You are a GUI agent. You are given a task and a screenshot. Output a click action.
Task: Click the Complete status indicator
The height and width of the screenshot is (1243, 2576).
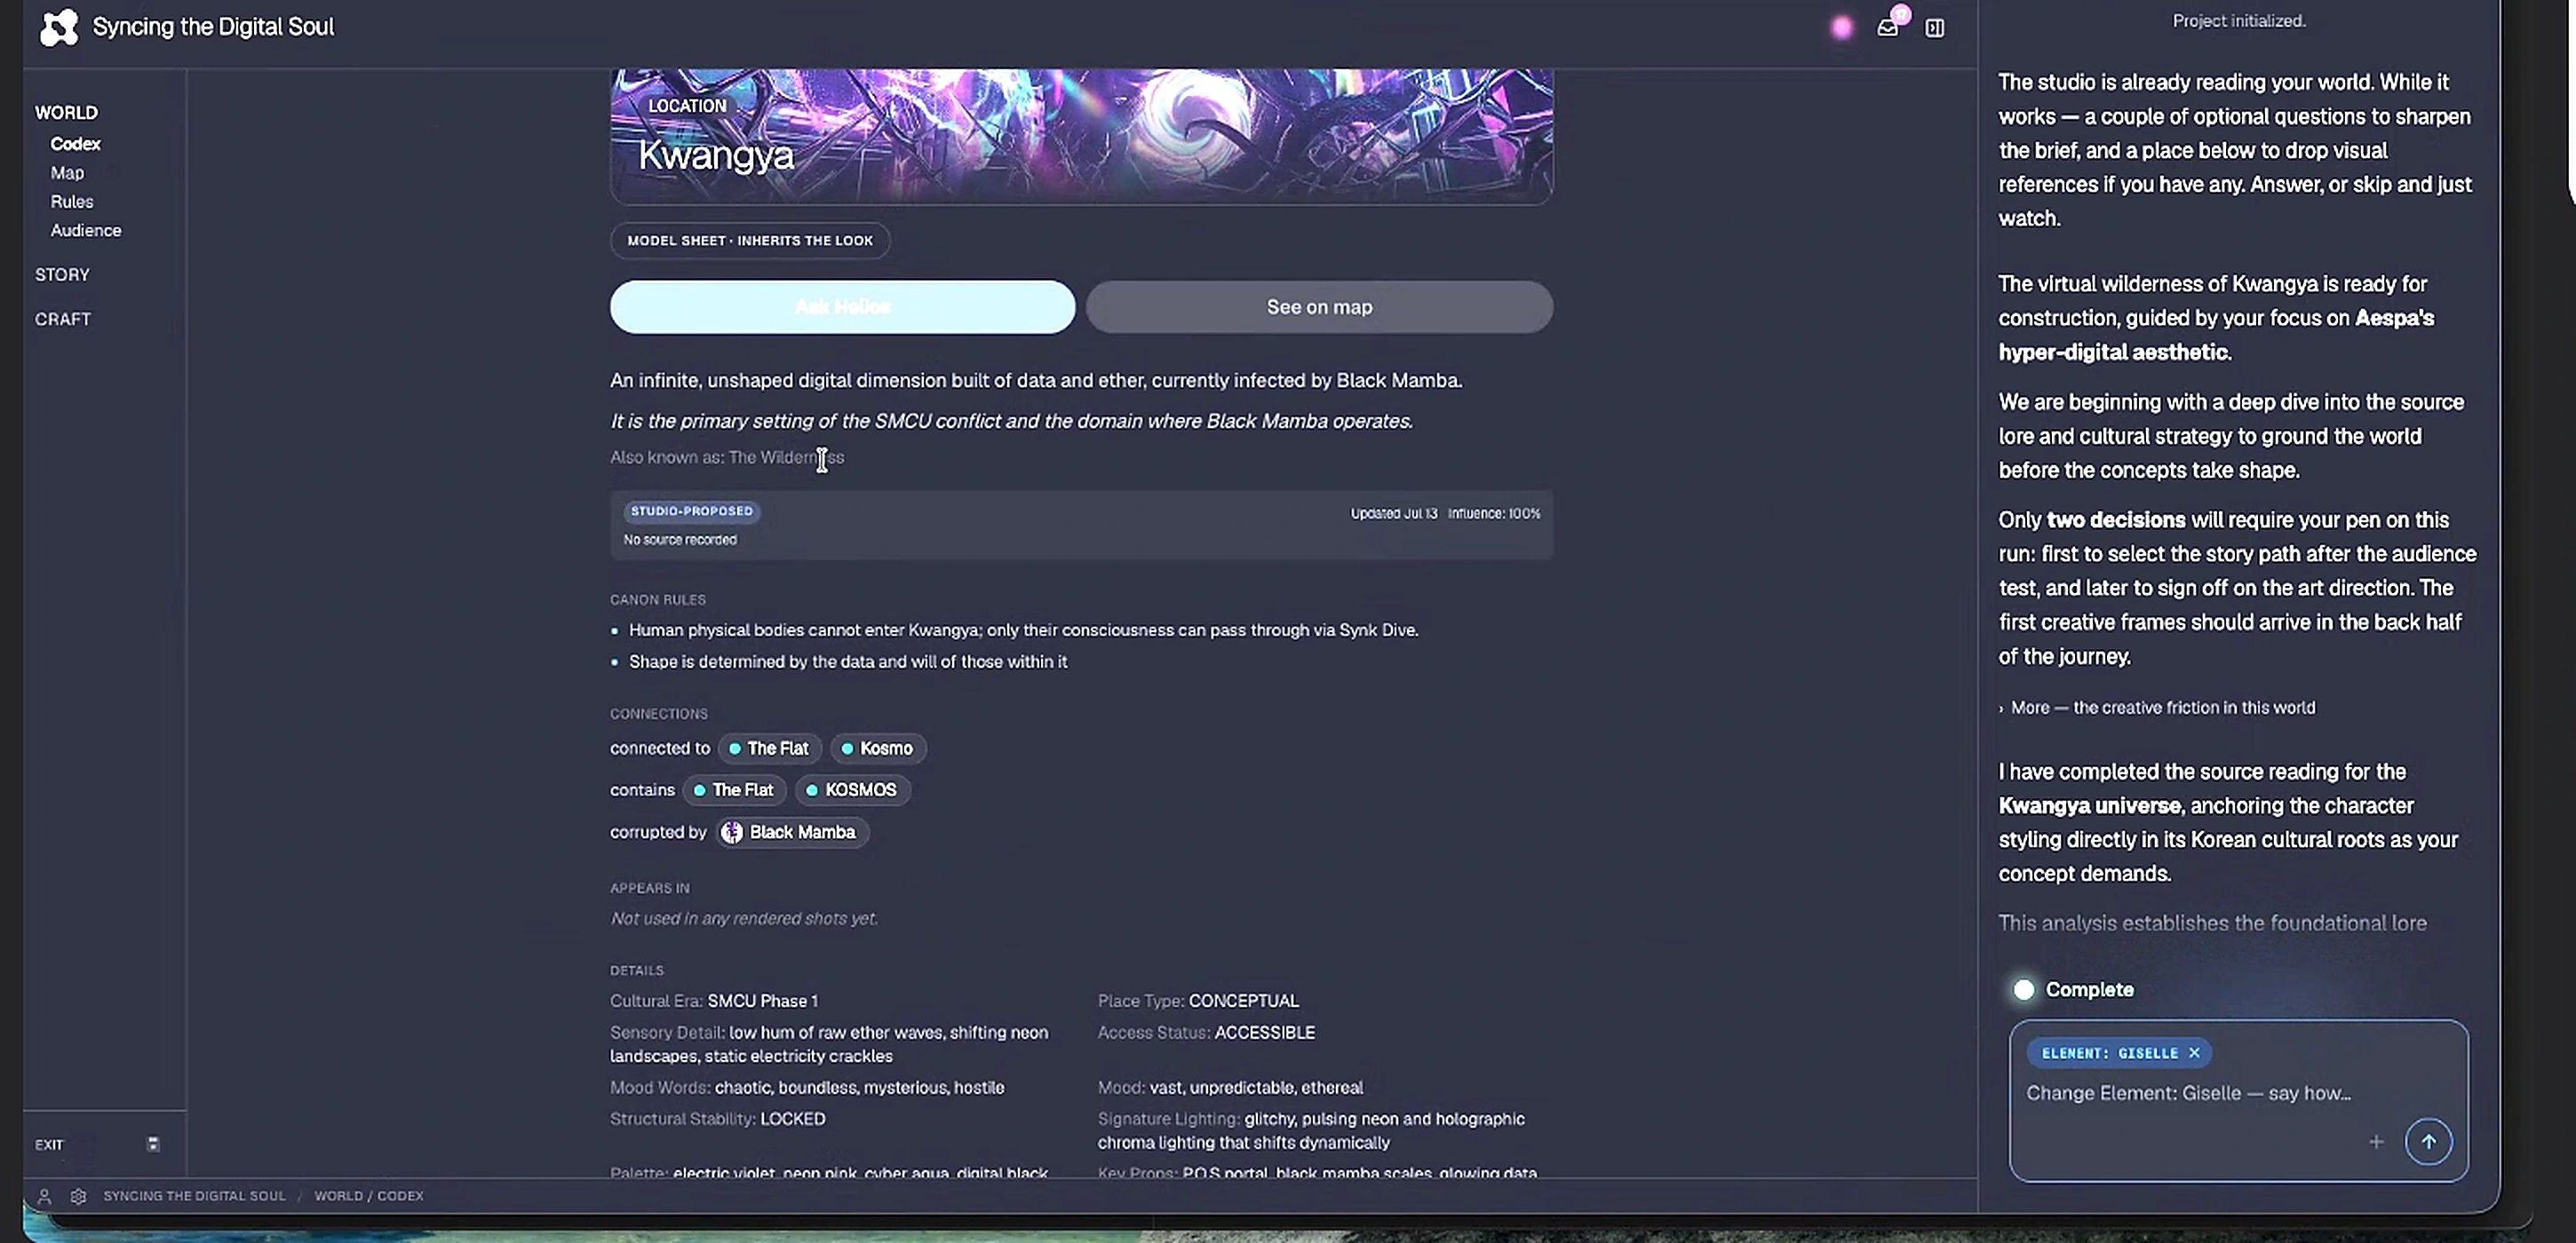point(2073,989)
